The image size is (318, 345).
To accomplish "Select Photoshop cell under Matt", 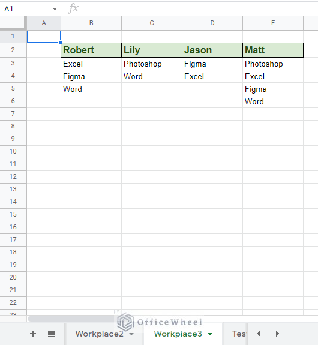I will (x=273, y=64).
